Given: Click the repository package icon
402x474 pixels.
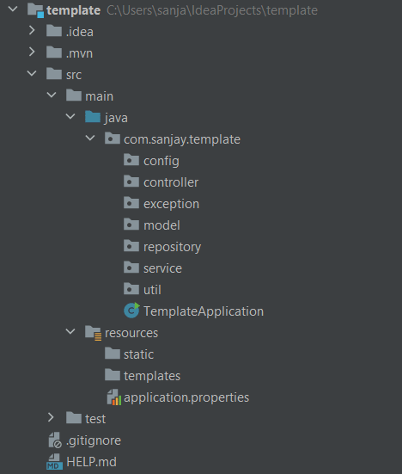Looking at the screenshot, I should tap(131, 246).
